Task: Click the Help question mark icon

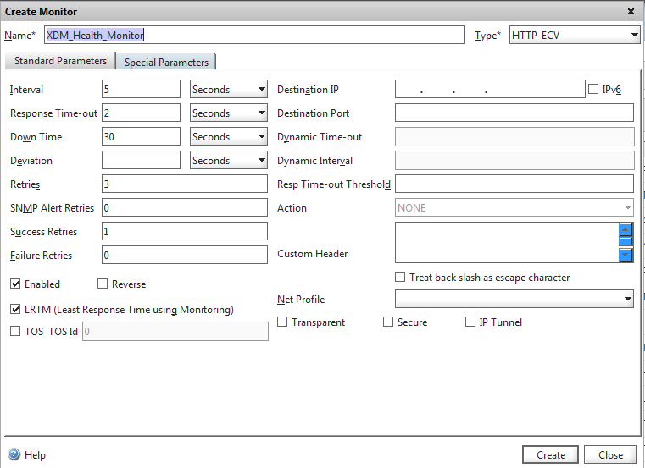Action: click(x=14, y=454)
